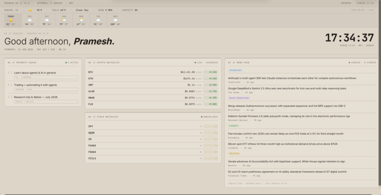The width and height of the screenshot is (381, 195).
Task: Click the 'Clear Sky' weather condition
Action: point(82,10)
